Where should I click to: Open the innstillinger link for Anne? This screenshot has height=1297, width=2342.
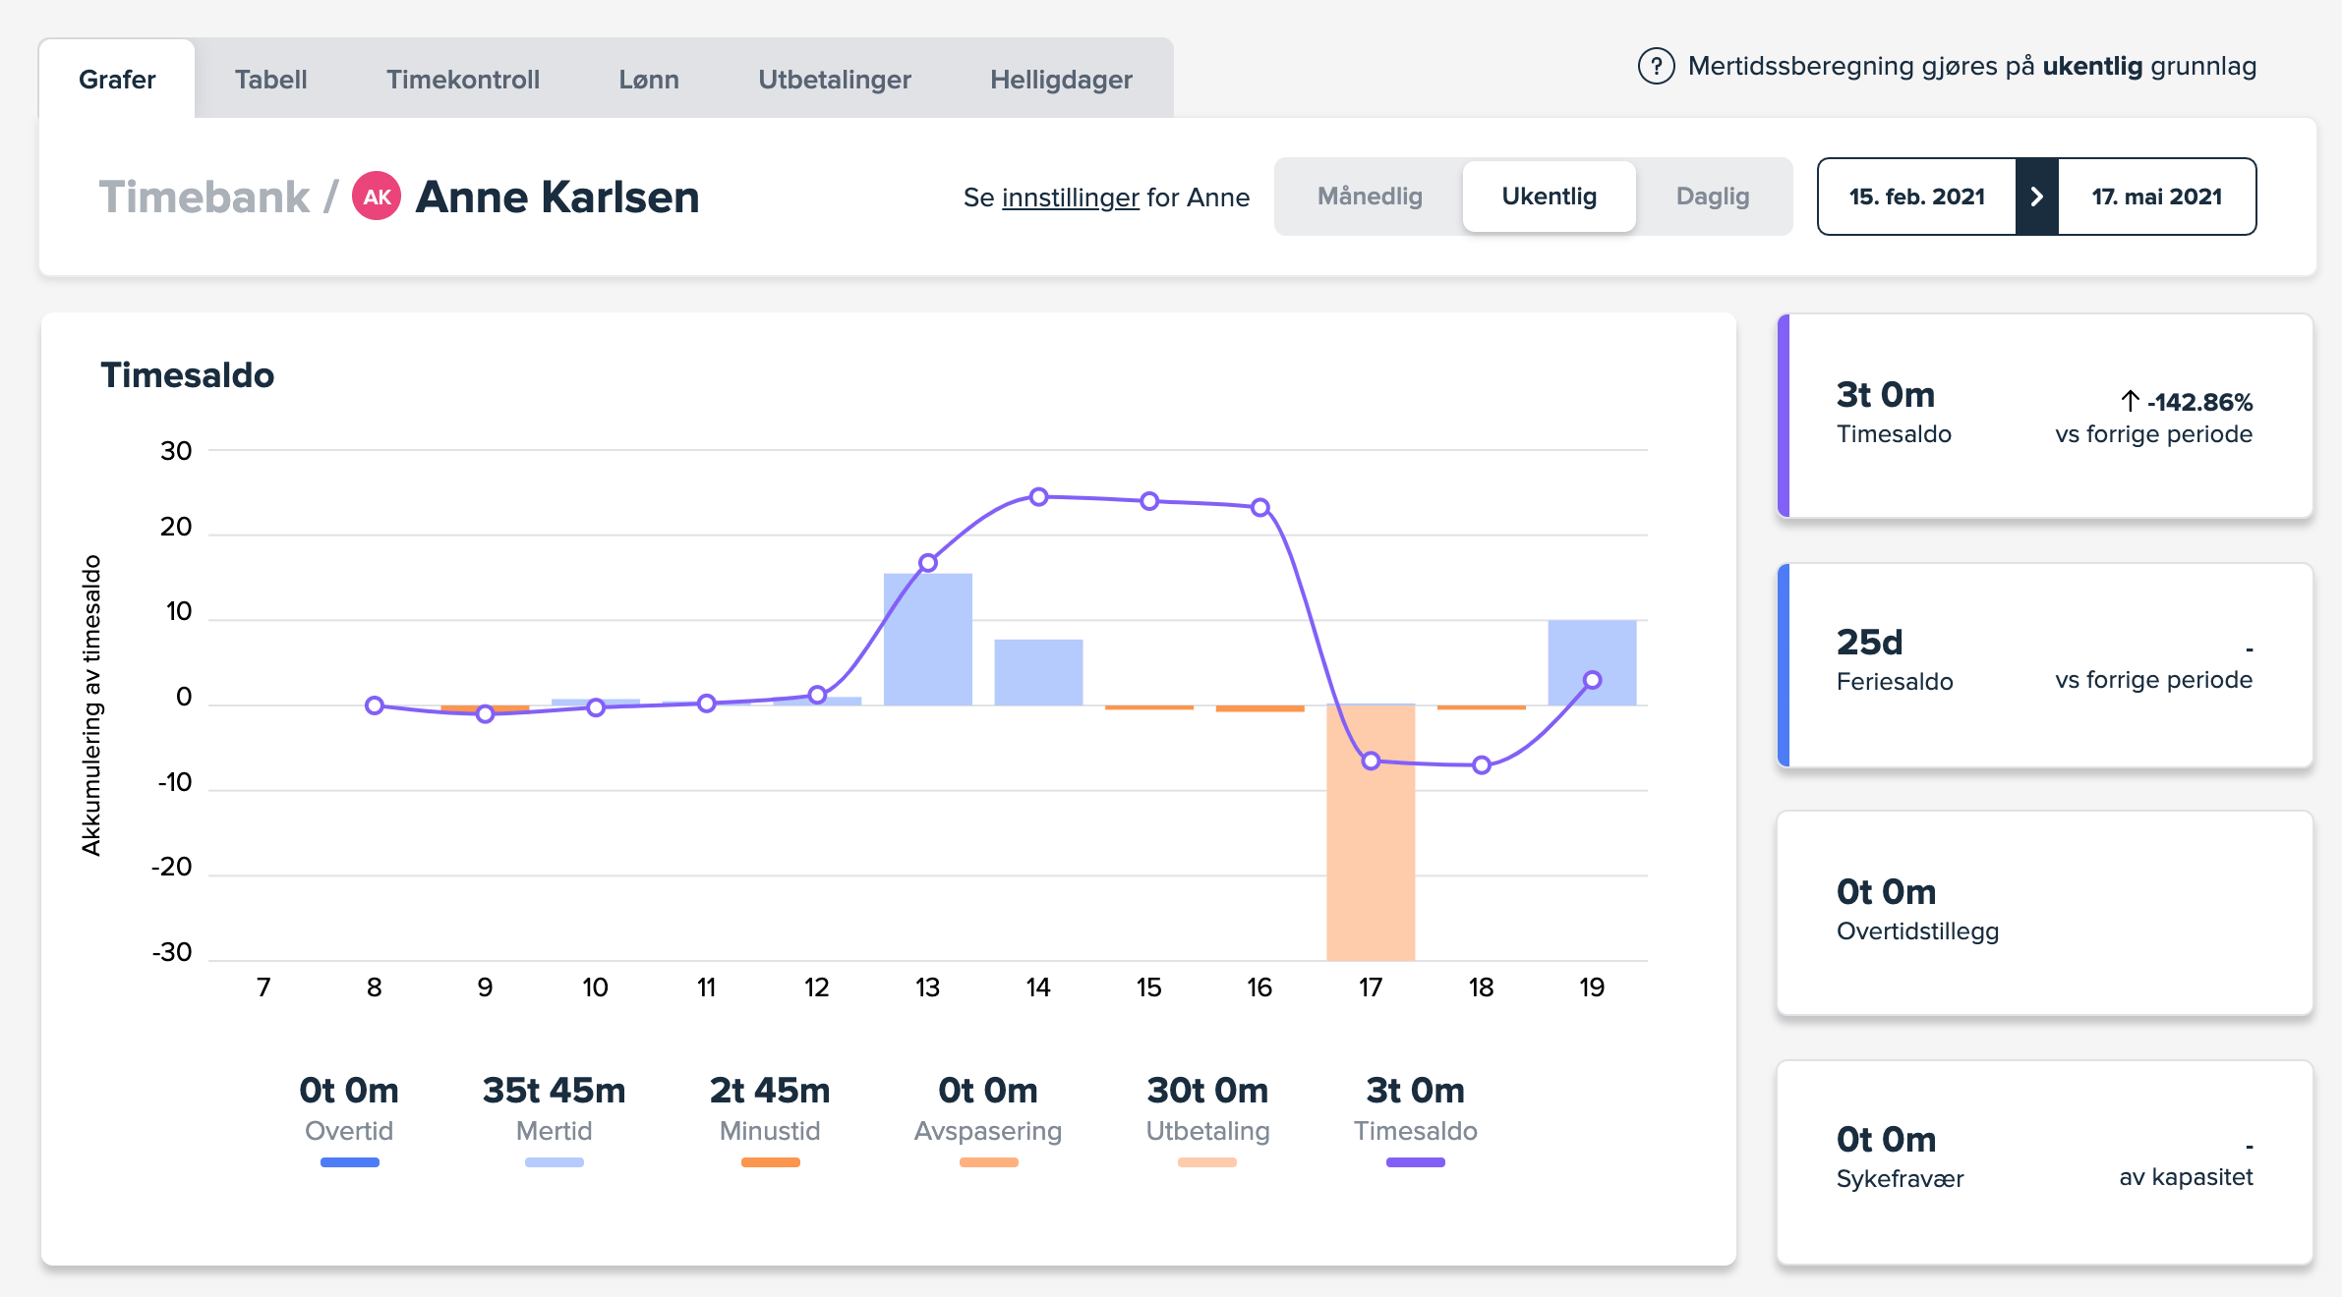click(1070, 197)
